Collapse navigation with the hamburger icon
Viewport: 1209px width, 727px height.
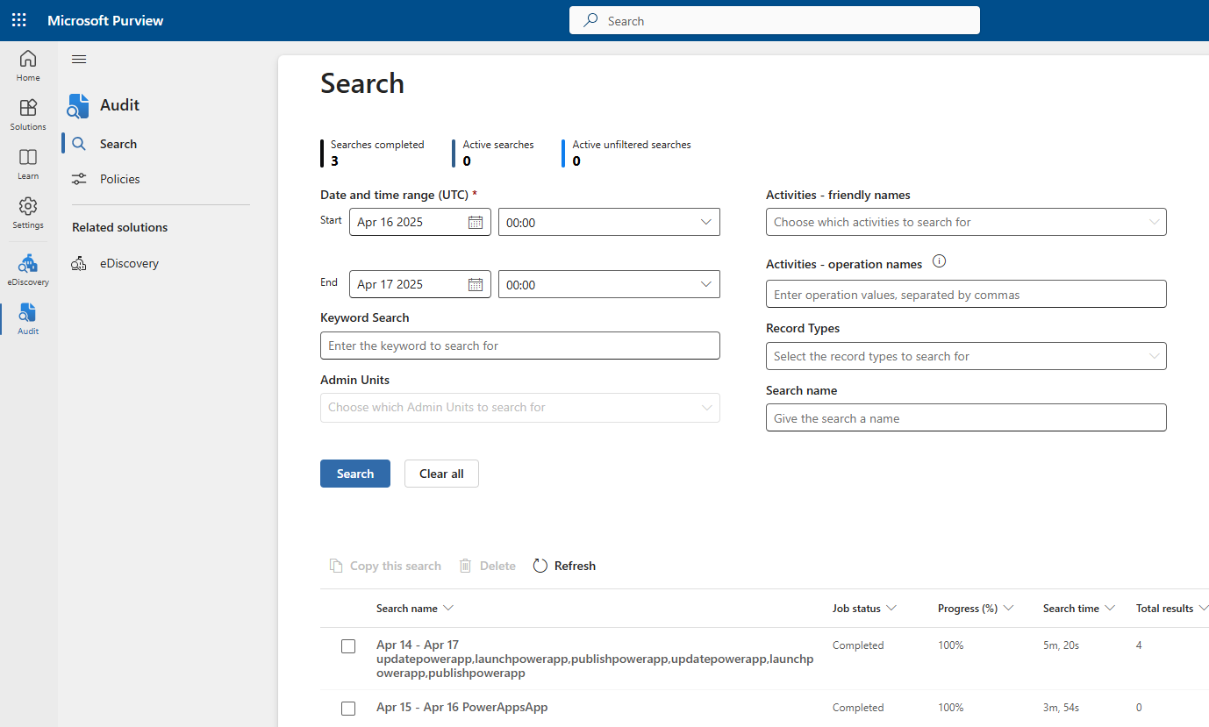[x=79, y=59]
